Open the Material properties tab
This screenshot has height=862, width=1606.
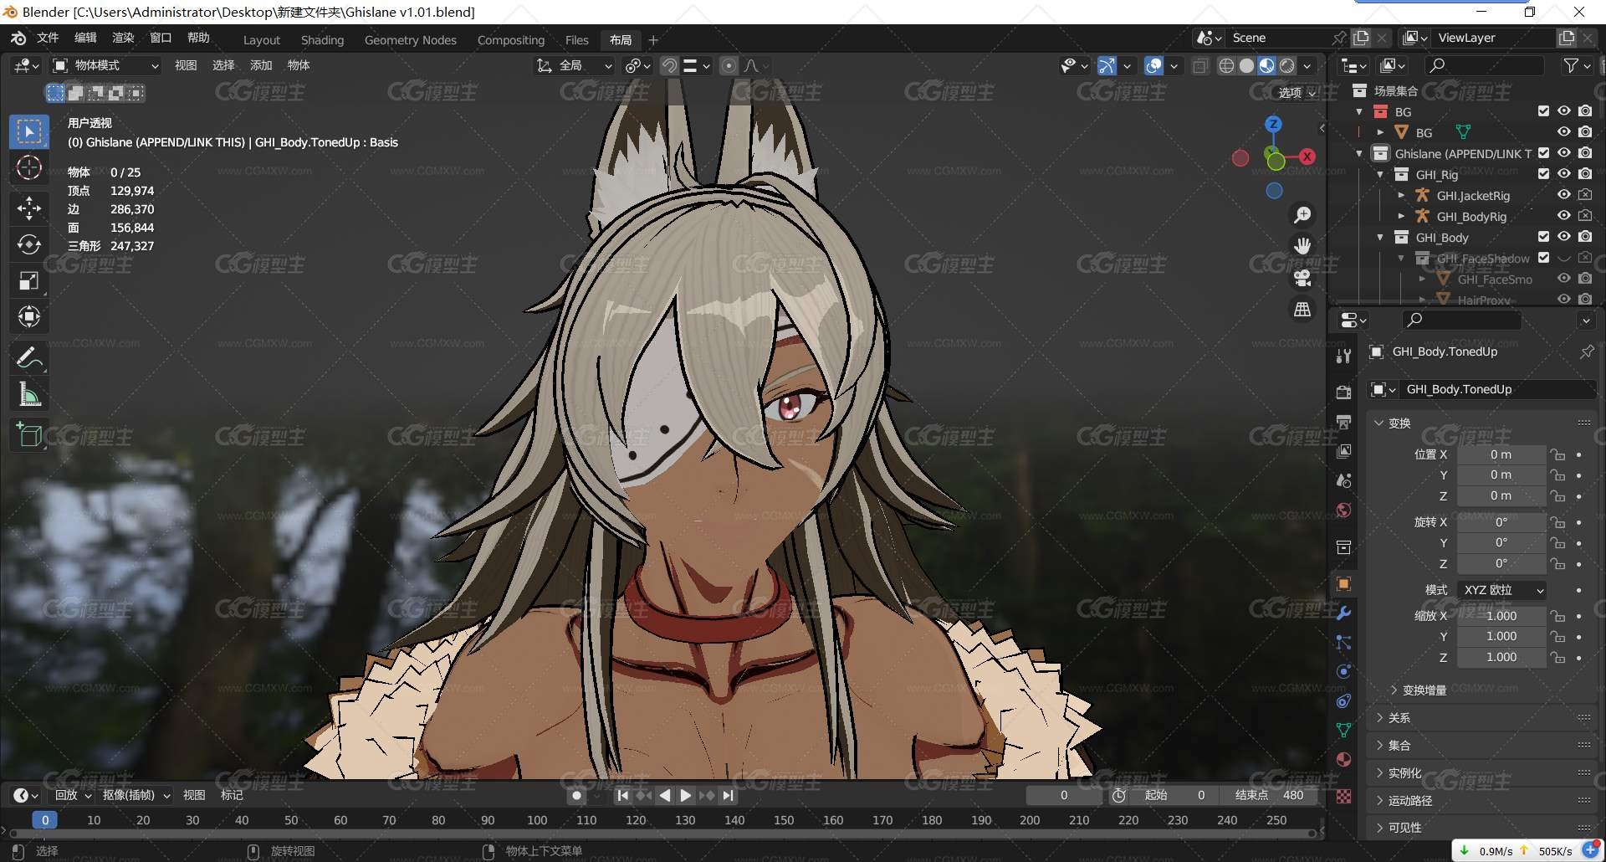point(1343,759)
